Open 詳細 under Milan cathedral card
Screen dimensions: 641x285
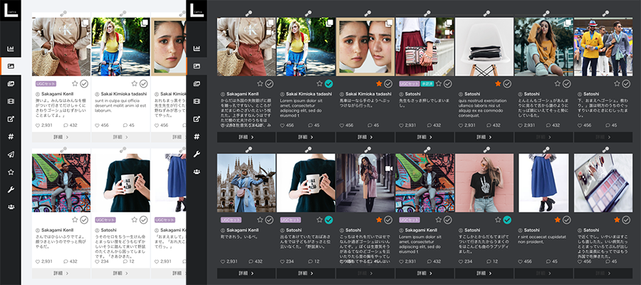(246, 273)
